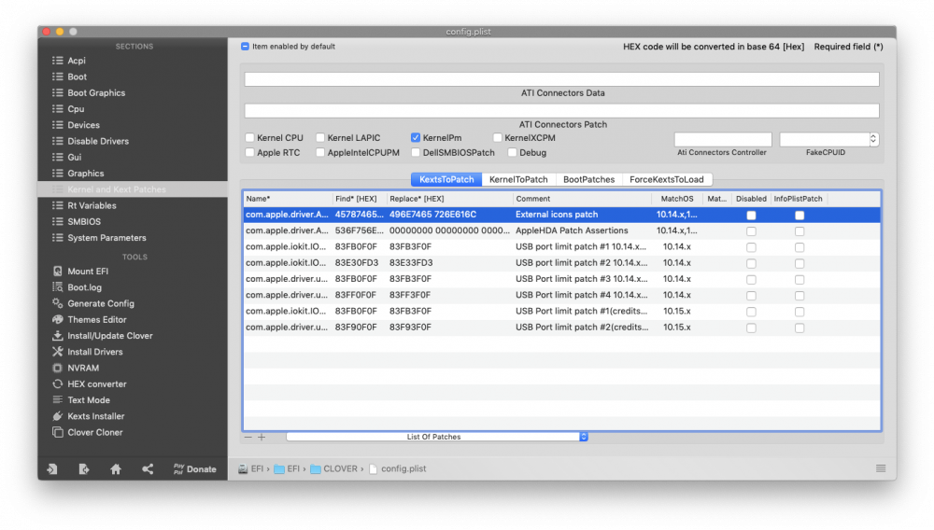Click the FakeCPUID input field

[825, 139]
